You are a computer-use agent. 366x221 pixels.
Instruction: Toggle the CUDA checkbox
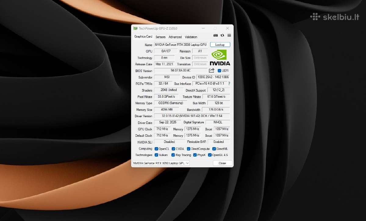click(173, 149)
